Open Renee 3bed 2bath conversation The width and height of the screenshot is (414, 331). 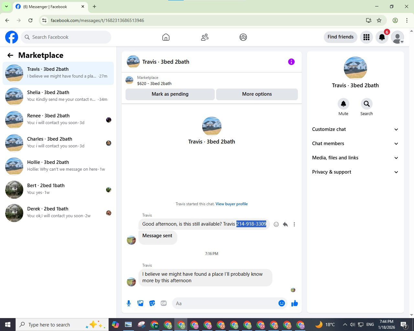coord(58,120)
